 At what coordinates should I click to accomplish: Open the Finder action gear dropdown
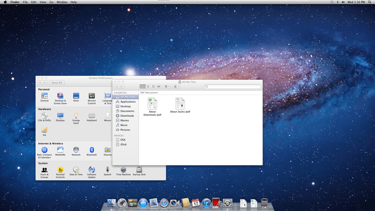167,86
